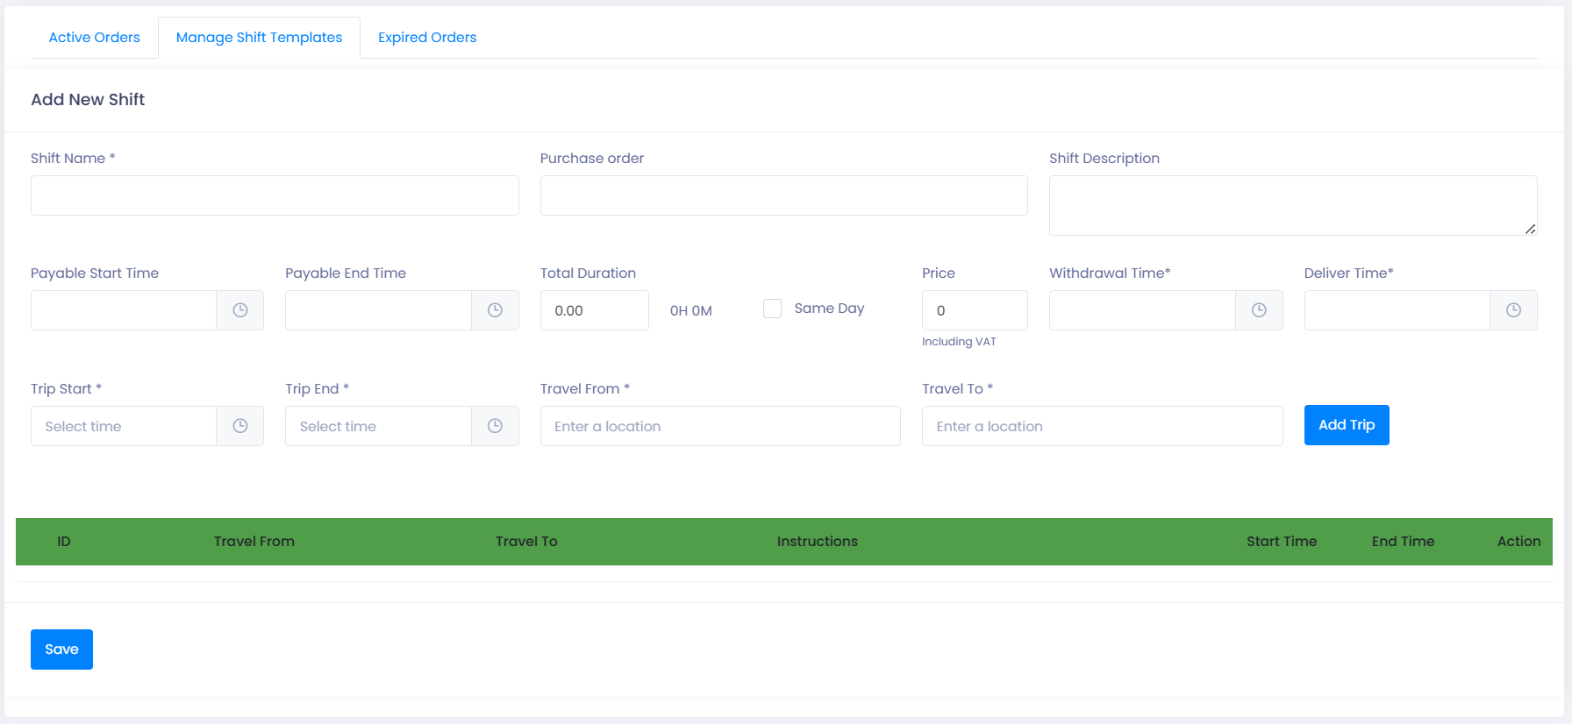This screenshot has height=724, width=1572.
Task: Tick the Same Day checkbox
Action: [x=772, y=309]
